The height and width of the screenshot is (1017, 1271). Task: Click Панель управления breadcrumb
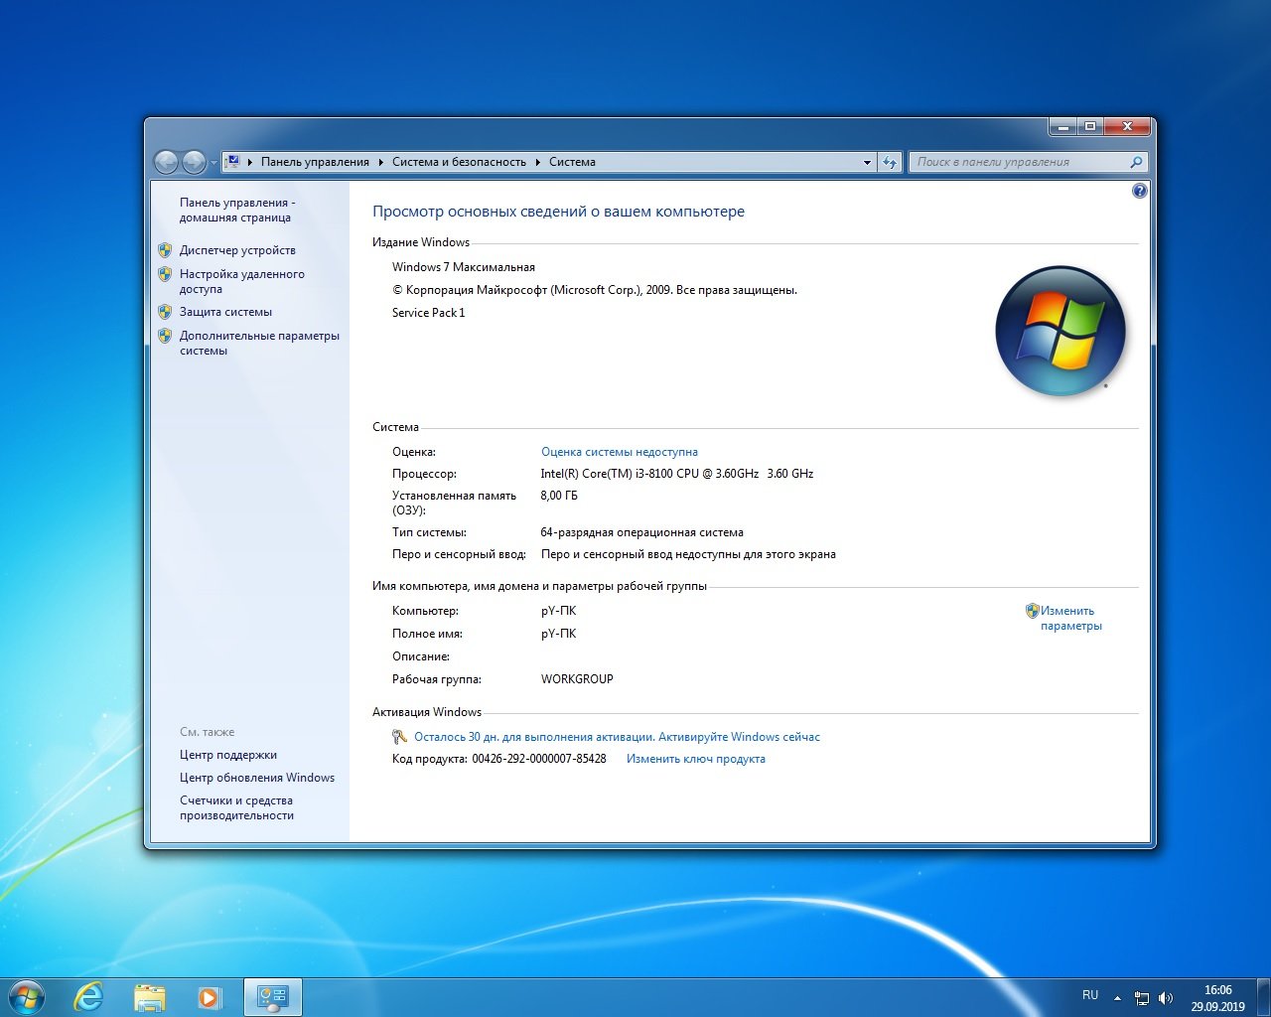(x=315, y=162)
